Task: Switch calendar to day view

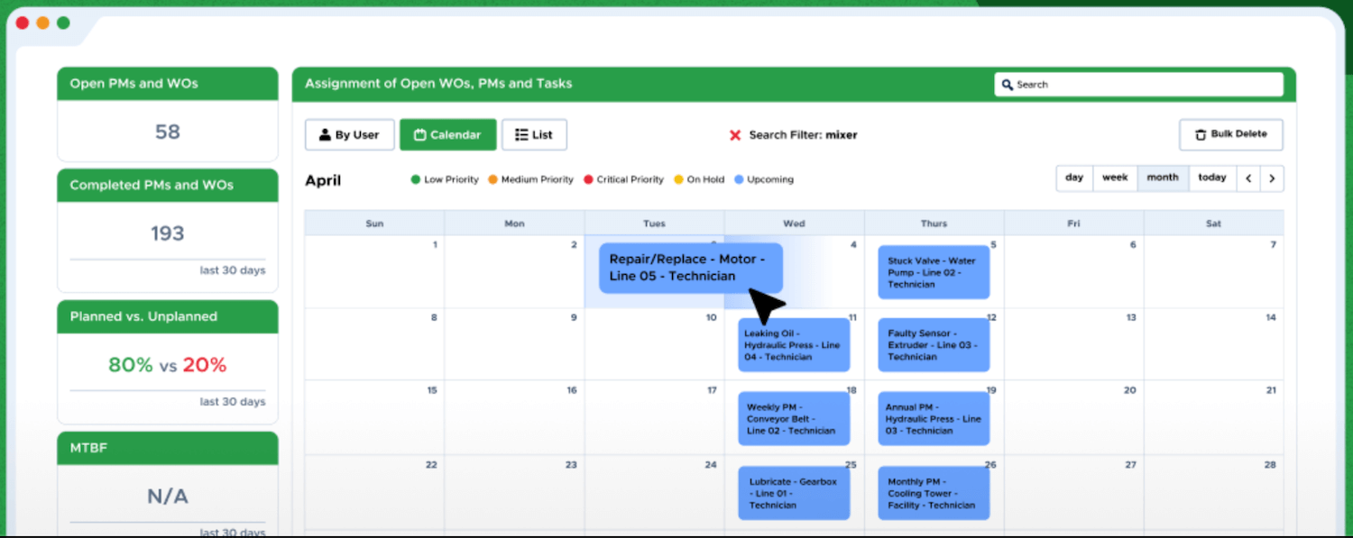Action: click(x=1074, y=178)
